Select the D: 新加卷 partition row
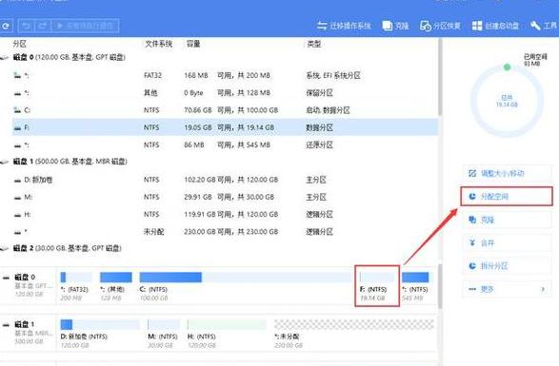559x366 pixels. pos(226,180)
